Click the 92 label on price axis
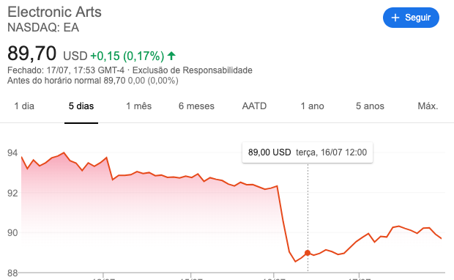 (12, 193)
